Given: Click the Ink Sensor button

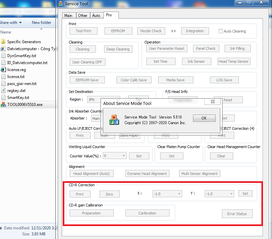Looking at the screenshot, I should pos(197,61).
